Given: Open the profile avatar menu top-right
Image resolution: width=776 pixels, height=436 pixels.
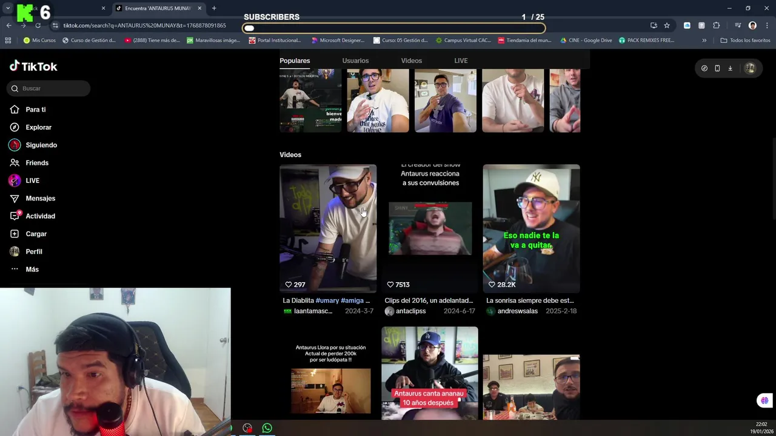Looking at the screenshot, I should [x=750, y=68].
